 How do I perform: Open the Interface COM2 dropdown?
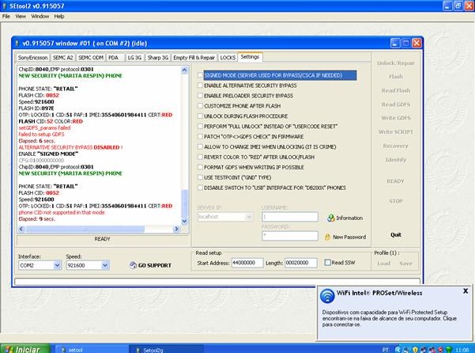[57, 265]
